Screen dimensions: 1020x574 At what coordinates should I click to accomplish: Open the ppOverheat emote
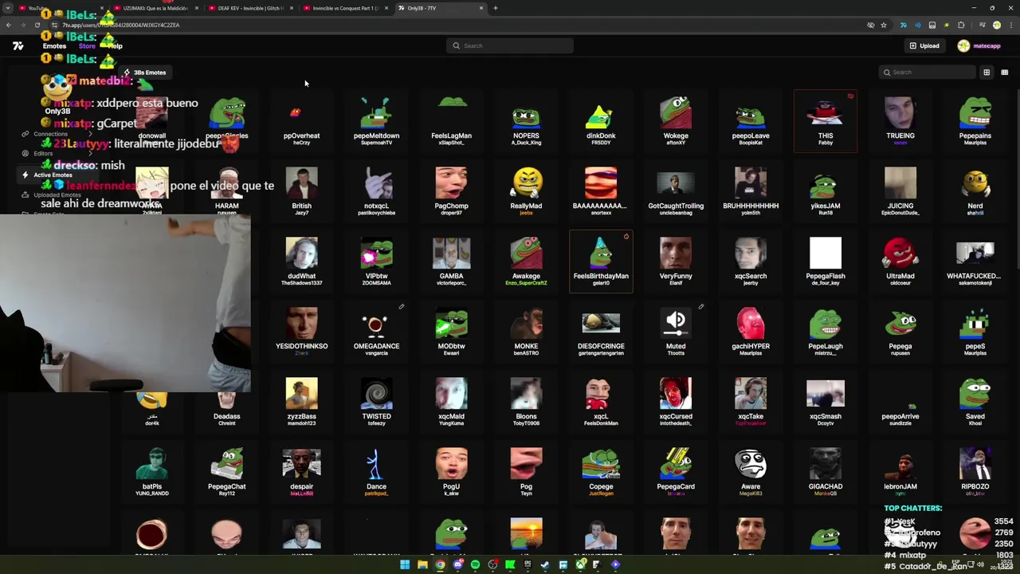[x=301, y=121]
